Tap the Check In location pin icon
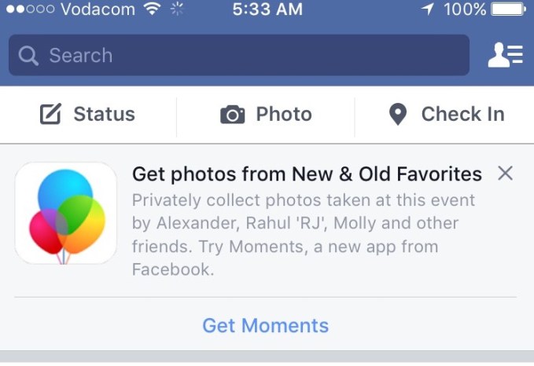This screenshot has width=534, height=366. 398,115
